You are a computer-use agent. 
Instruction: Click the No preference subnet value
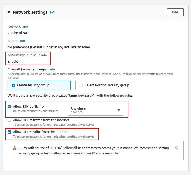pyautogui.click(x=49, y=47)
